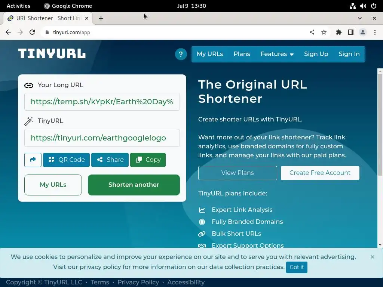
Task: Go back with the browser back arrow
Action: point(8,32)
